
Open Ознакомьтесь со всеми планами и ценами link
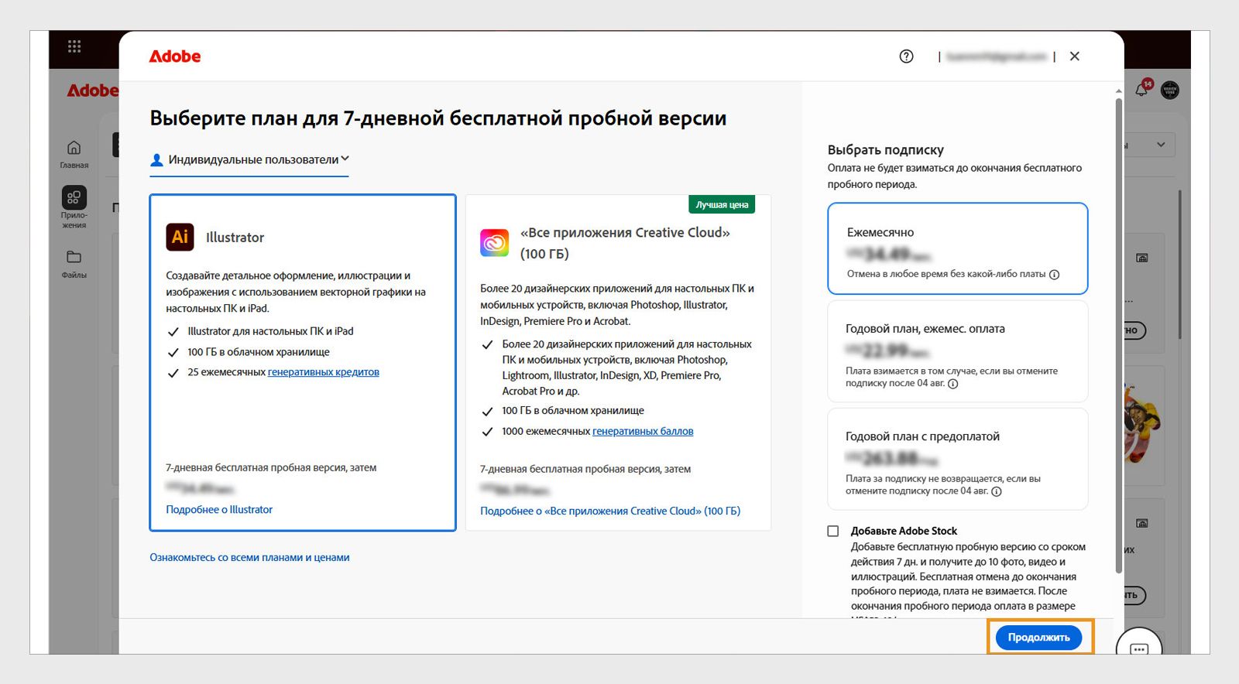pos(249,558)
